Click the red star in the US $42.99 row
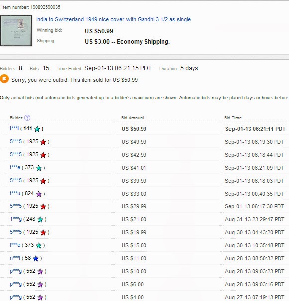This screenshot has width=289, height=301. point(43,155)
